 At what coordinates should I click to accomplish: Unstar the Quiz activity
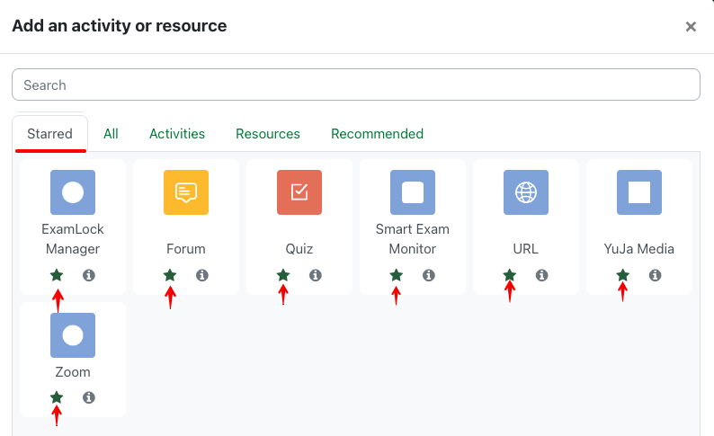tap(283, 275)
